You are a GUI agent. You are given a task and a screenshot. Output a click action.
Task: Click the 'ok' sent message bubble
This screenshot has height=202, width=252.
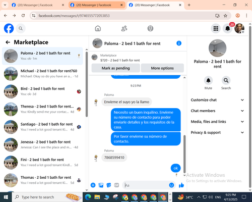176,168
